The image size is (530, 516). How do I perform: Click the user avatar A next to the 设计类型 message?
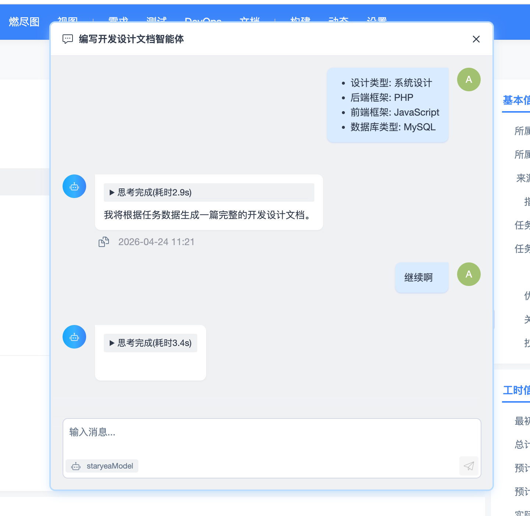(469, 79)
